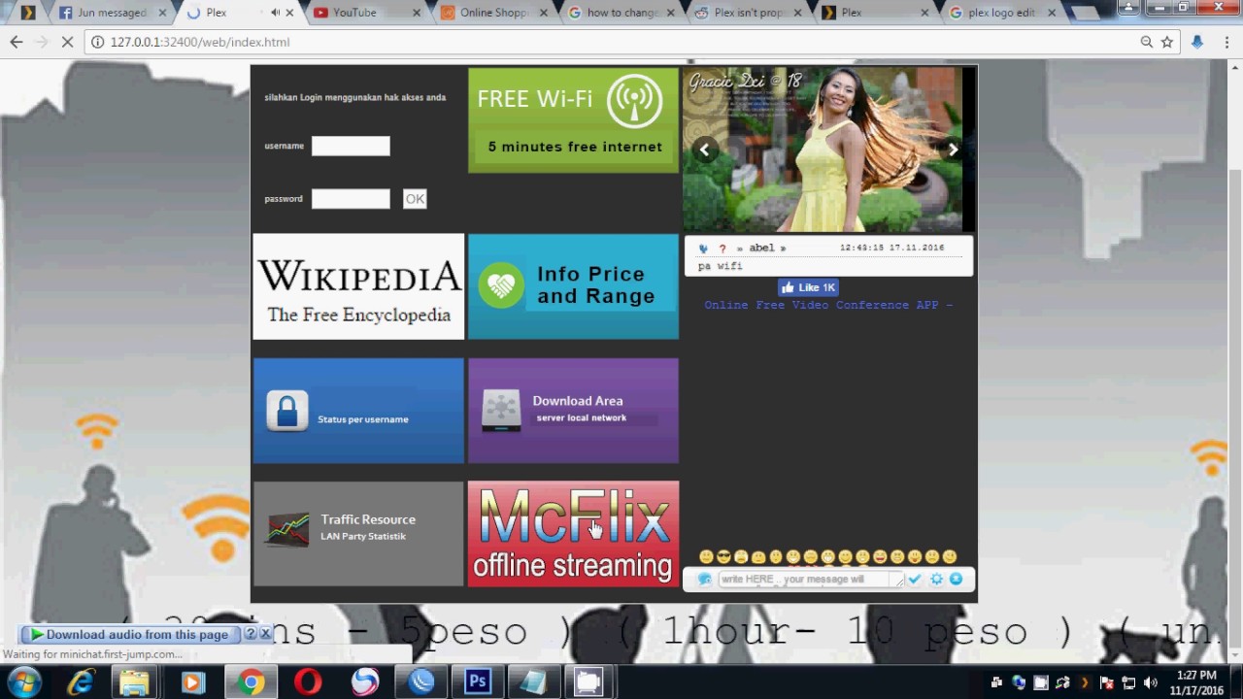
Task: Show the next slideshow photo
Action: [x=953, y=150]
